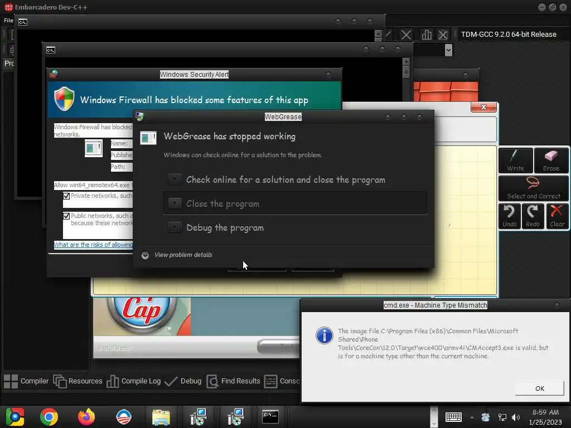Show hidden tray icons with the up arrow

472,417
